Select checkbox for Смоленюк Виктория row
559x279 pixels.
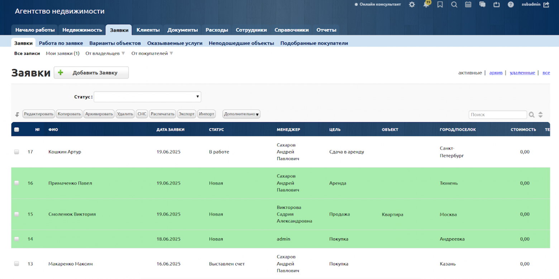click(x=16, y=214)
